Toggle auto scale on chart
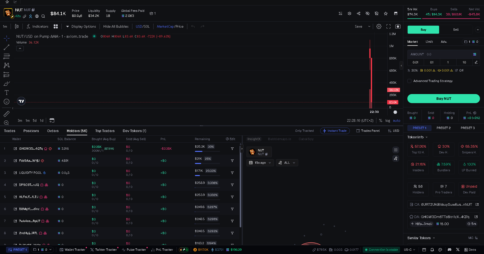Screen dimensions: 484x254 (396, 120)
